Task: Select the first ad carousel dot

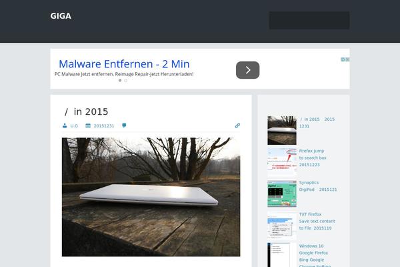Action: coord(120,80)
